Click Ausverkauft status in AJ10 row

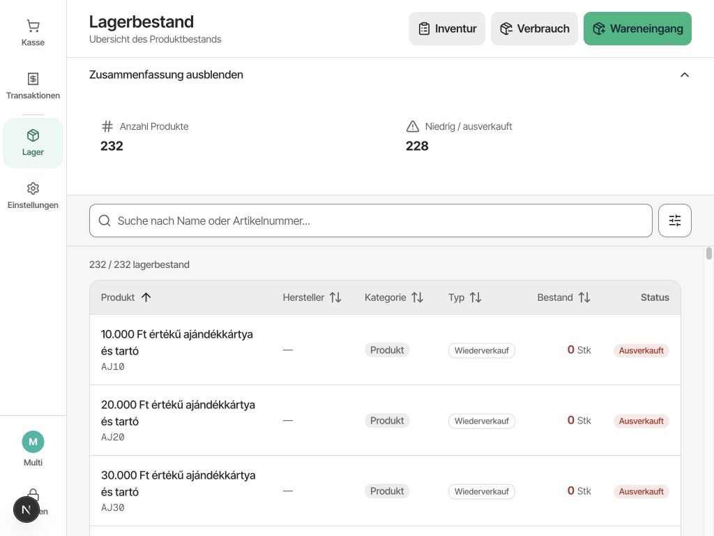click(x=641, y=350)
